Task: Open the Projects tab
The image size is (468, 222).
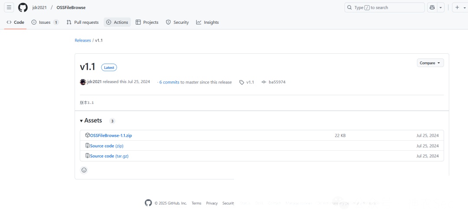Action: point(147,22)
